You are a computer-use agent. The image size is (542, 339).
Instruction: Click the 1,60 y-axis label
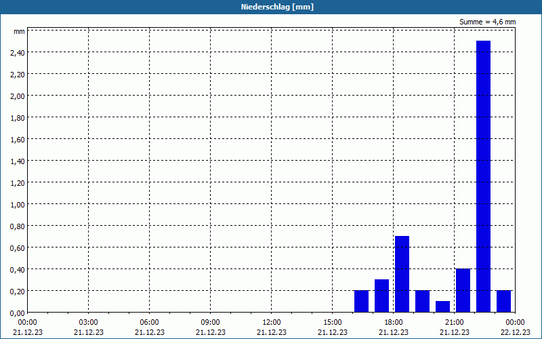coord(18,140)
